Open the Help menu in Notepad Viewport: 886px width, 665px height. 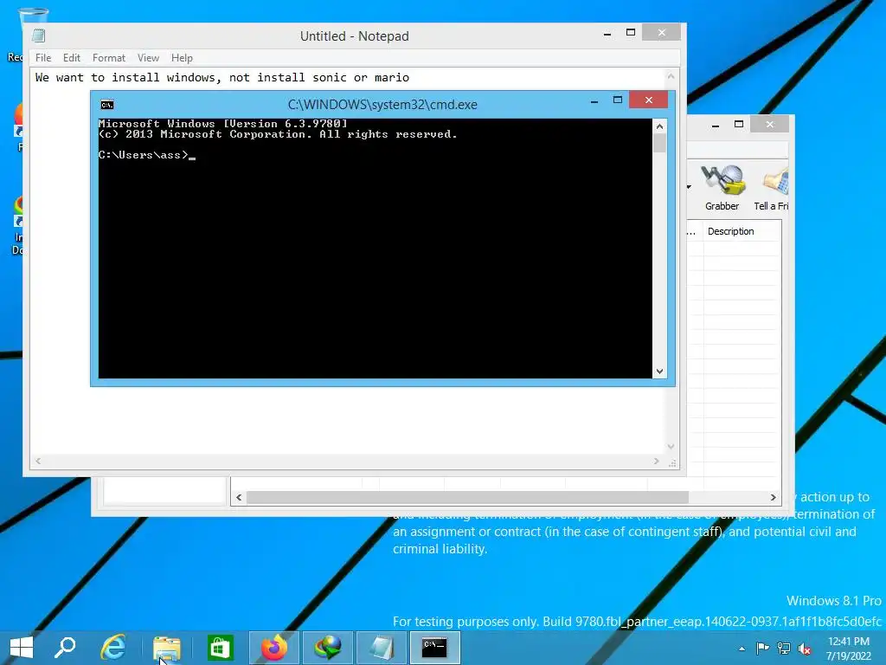click(182, 58)
